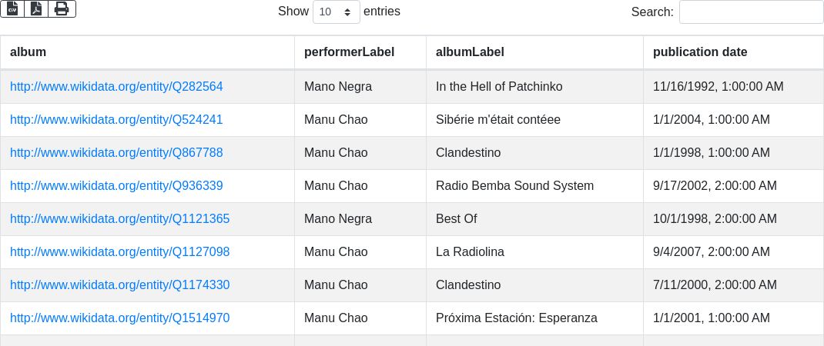Select the 'Radio Bemba Sound System' cell

514,186
